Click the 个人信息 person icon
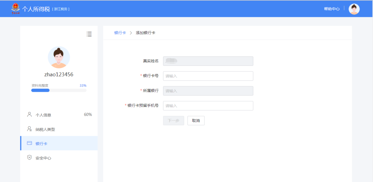Screen dimensions: 373x182 pos(29,115)
